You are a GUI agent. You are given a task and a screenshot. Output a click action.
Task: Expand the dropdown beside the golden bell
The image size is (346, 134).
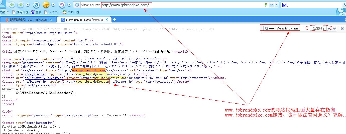tap(53, 5)
